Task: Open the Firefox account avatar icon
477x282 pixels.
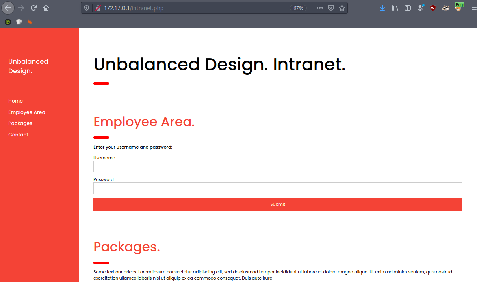Action: [x=420, y=8]
